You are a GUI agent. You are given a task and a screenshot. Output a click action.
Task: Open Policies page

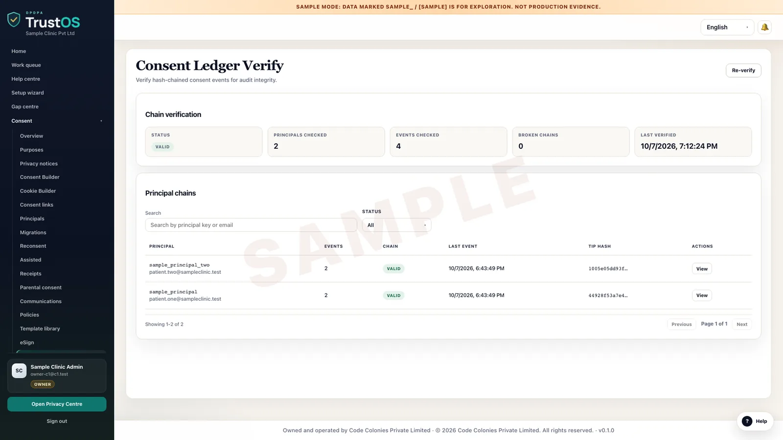(29, 315)
